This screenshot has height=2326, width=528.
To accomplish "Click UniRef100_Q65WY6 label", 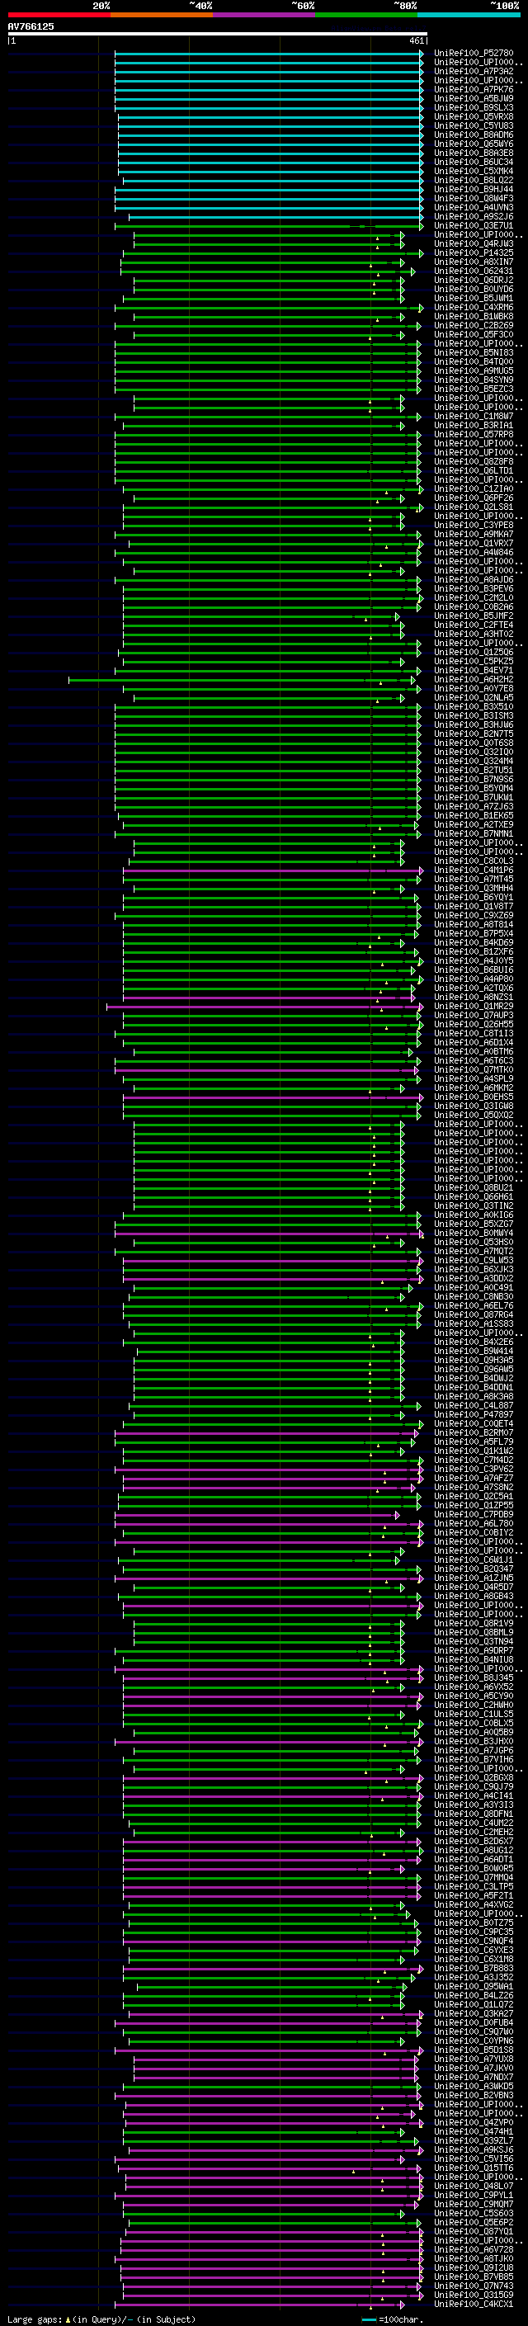I will click(474, 144).
